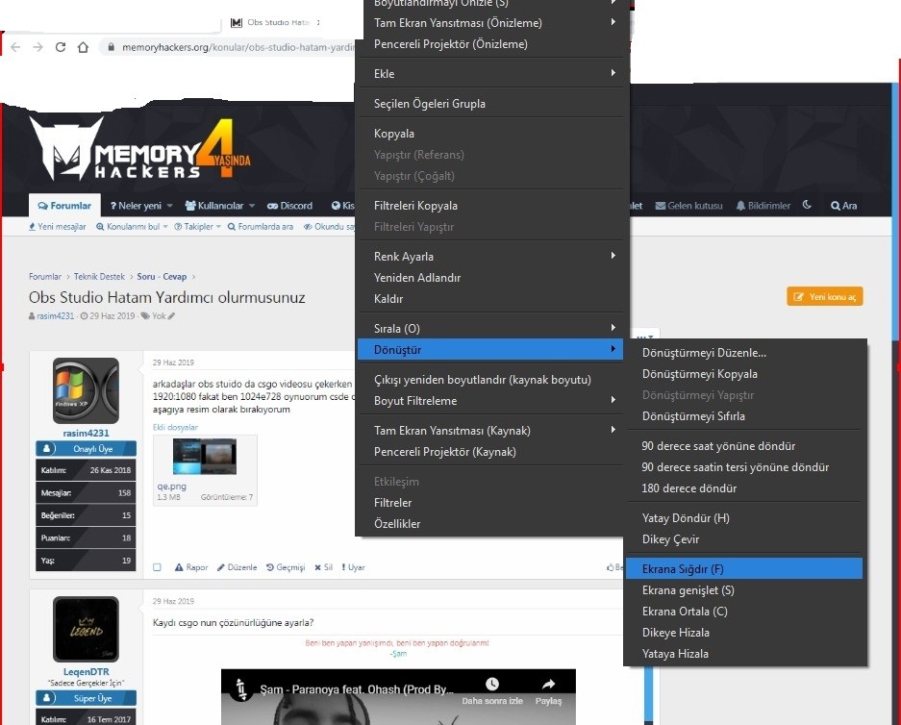Screen dimensions: 901x725
Task: Click Kopyala in context menu
Action: tap(491, 134)
